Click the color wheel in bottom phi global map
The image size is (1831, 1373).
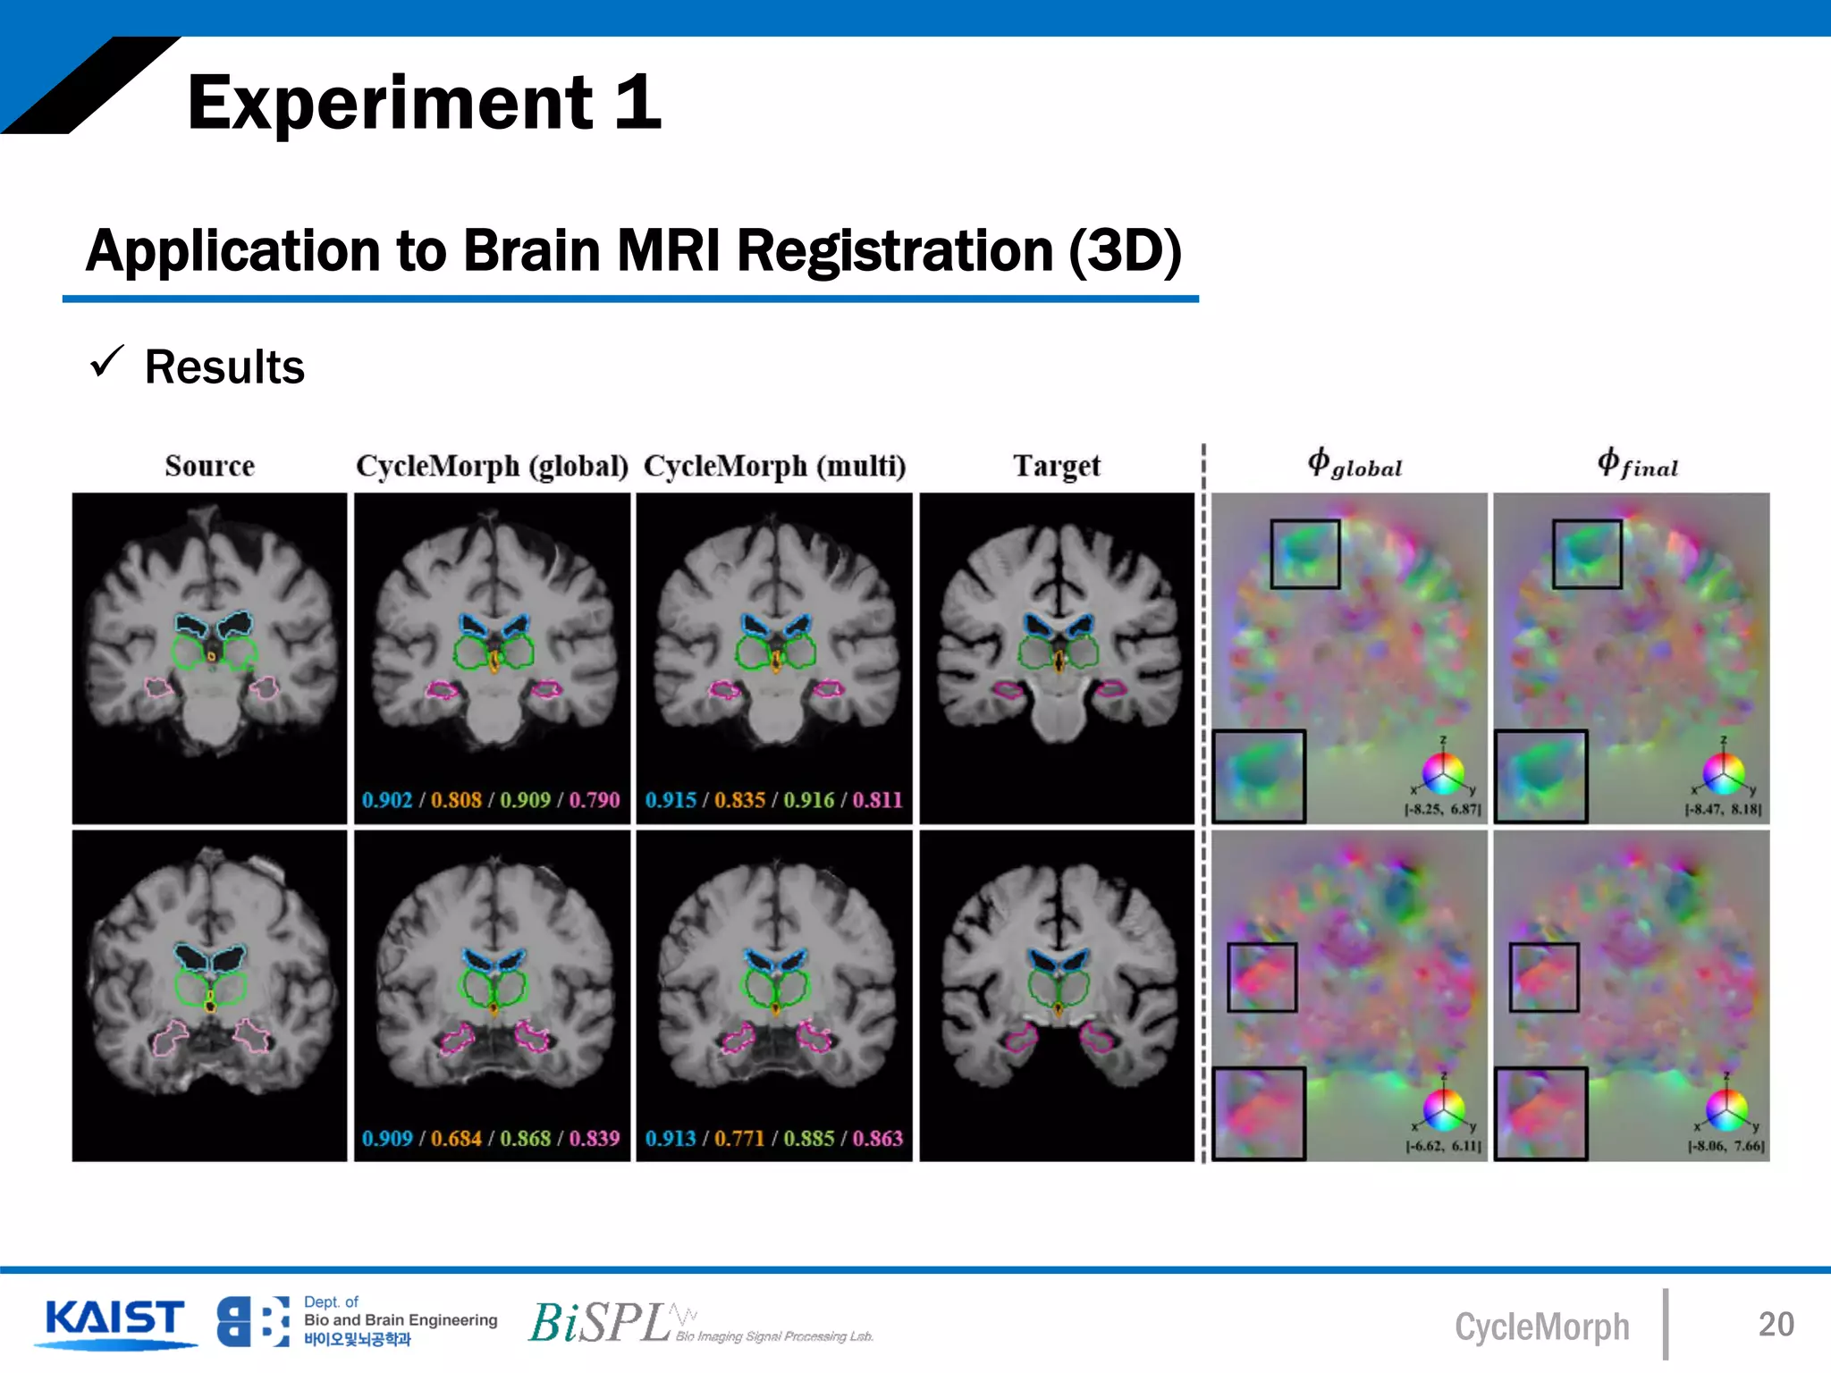click(1443, 1109)
